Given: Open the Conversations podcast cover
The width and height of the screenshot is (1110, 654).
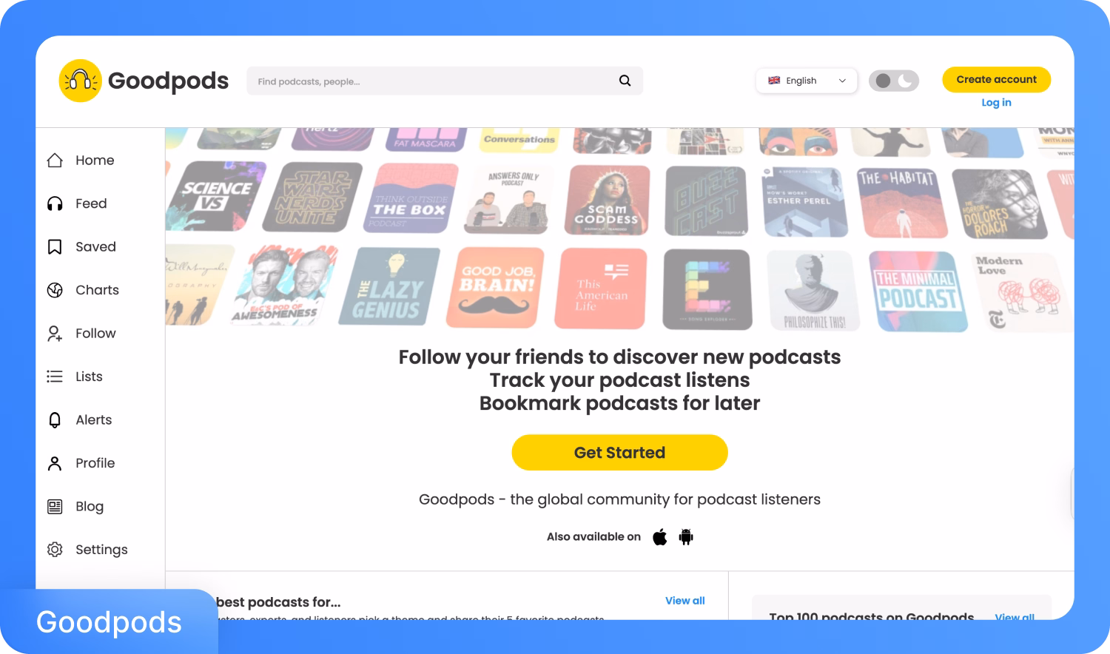Looking at the screenshot, I should 519,140.
